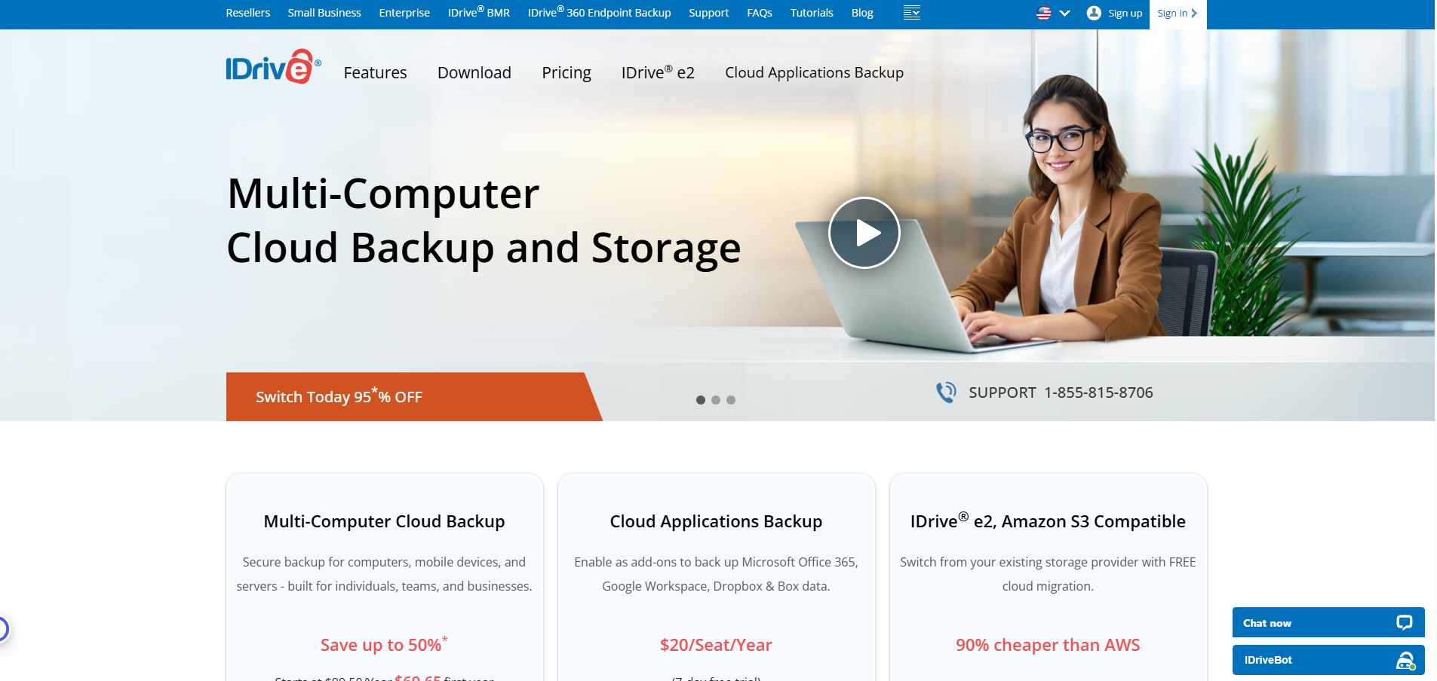Play the hero video
Viewport: 1437px width, 681px height.
point(864,233)
